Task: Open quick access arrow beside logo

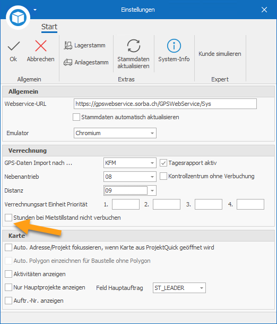Action: 35,10
